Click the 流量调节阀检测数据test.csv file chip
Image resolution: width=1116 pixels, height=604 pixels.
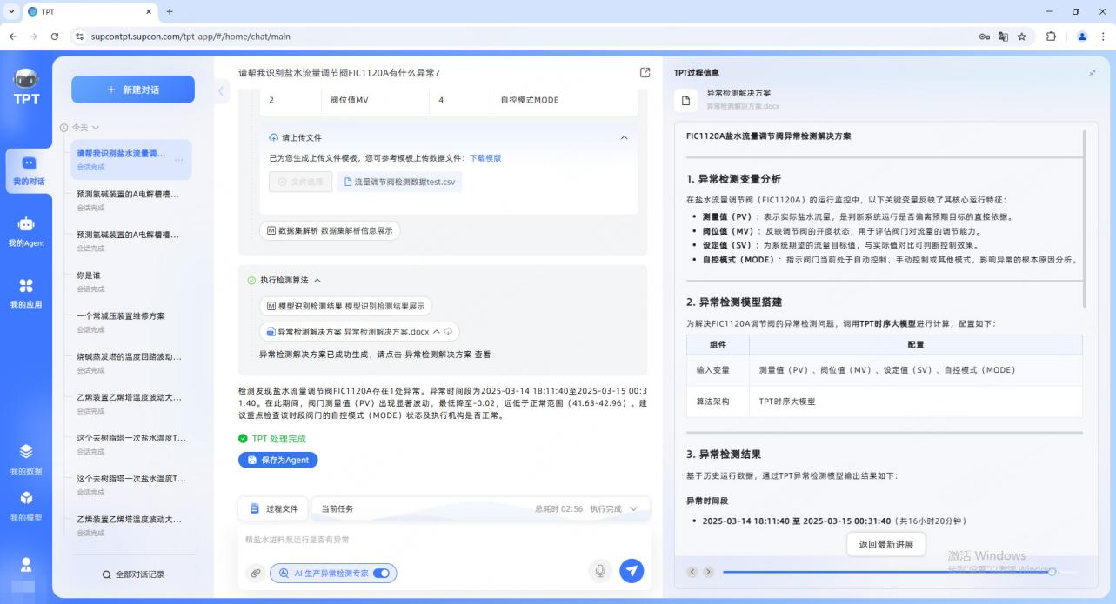[400, 182]
